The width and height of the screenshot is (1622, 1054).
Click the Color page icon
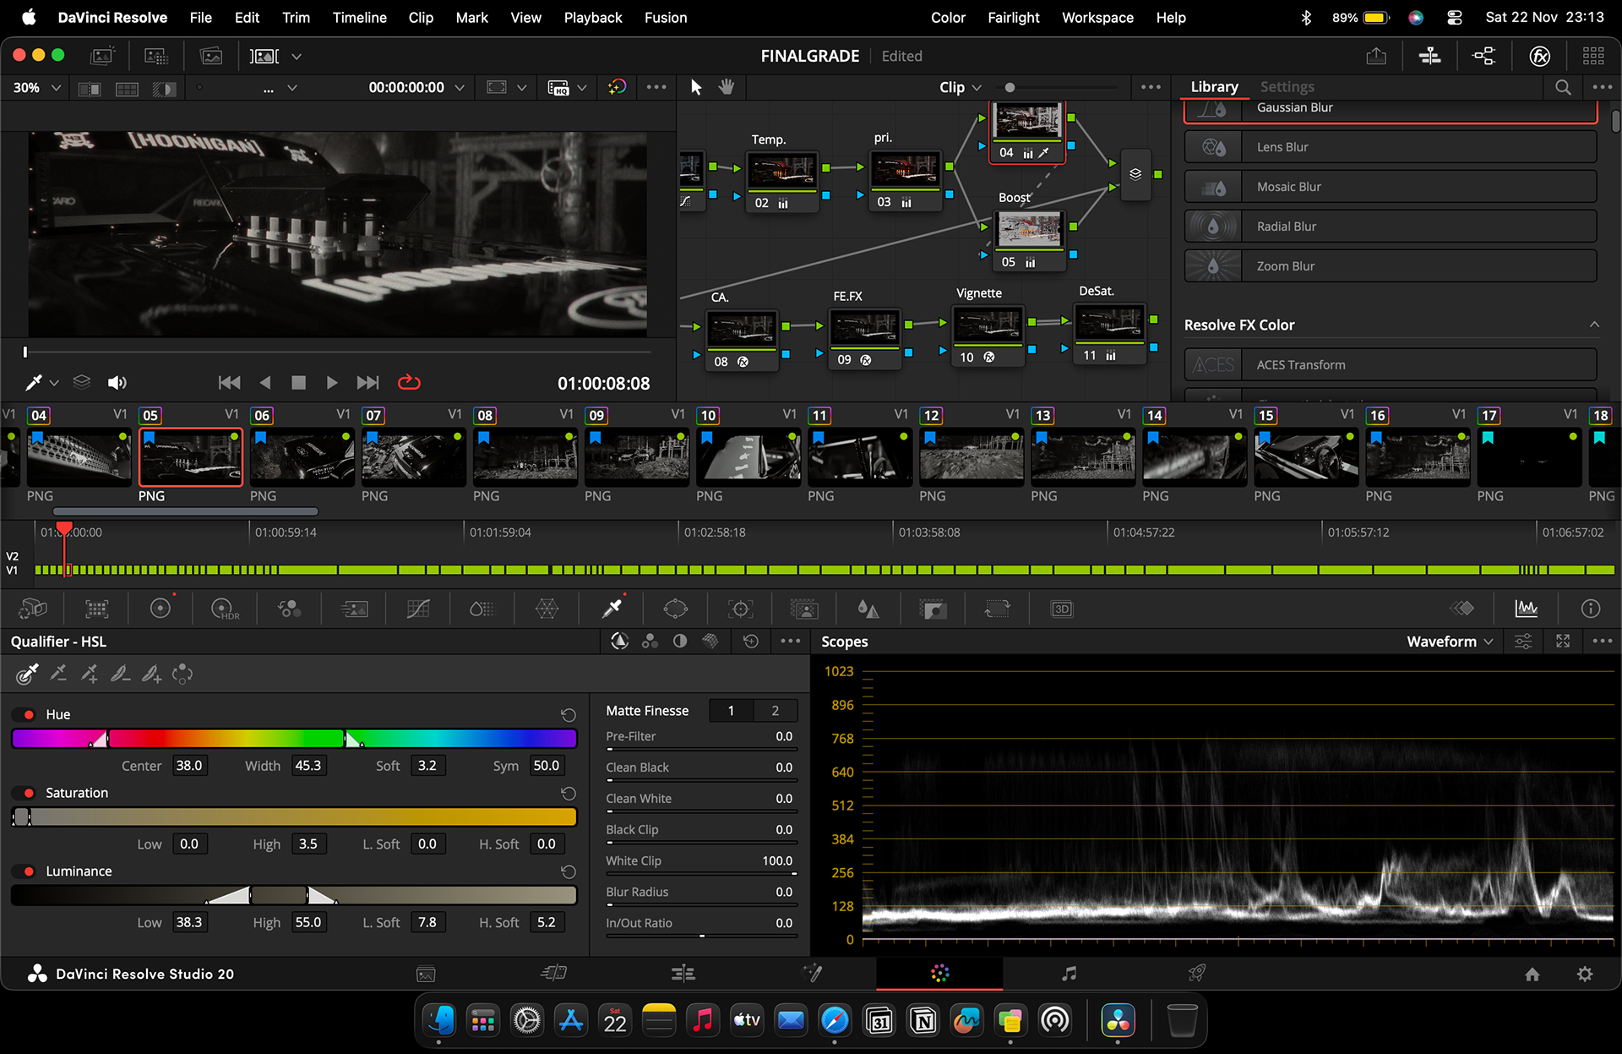[940, 974]
